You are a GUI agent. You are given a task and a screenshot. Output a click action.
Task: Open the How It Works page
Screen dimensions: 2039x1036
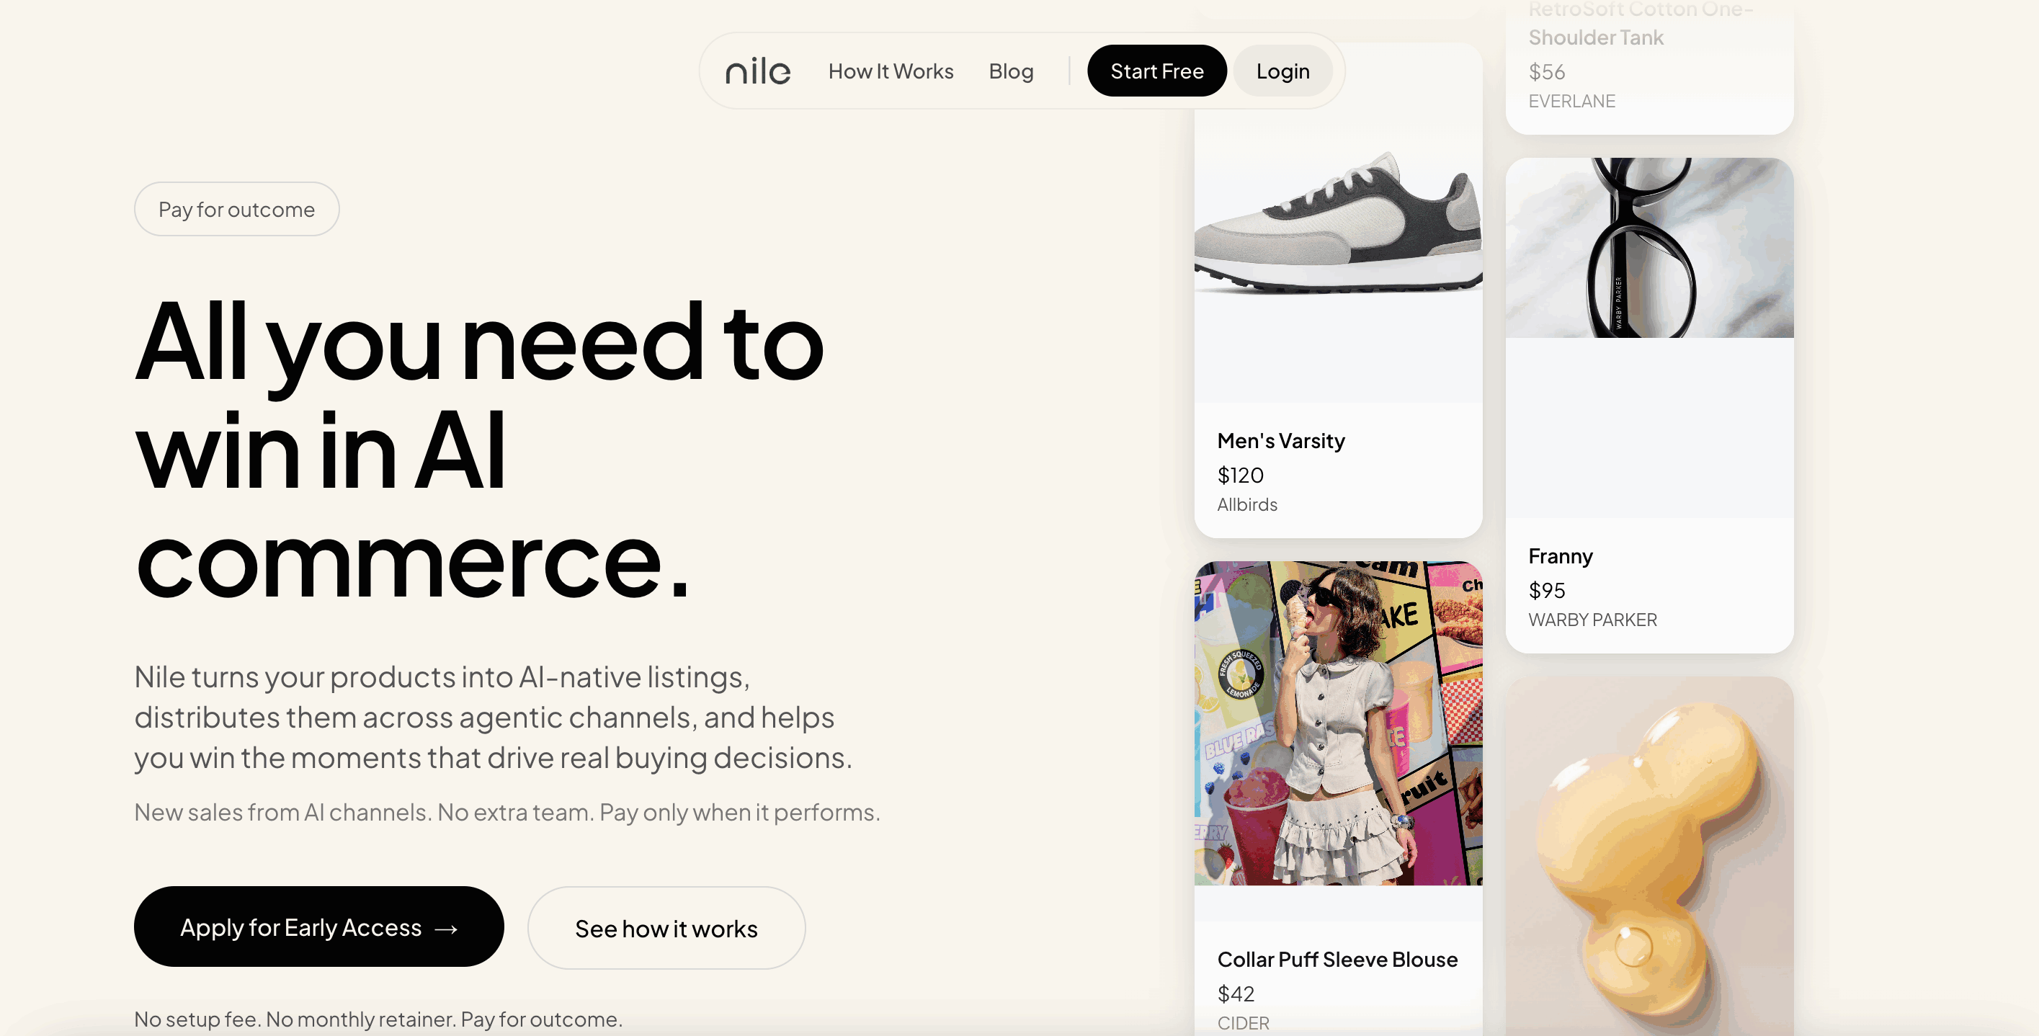(x=891, y=71)
